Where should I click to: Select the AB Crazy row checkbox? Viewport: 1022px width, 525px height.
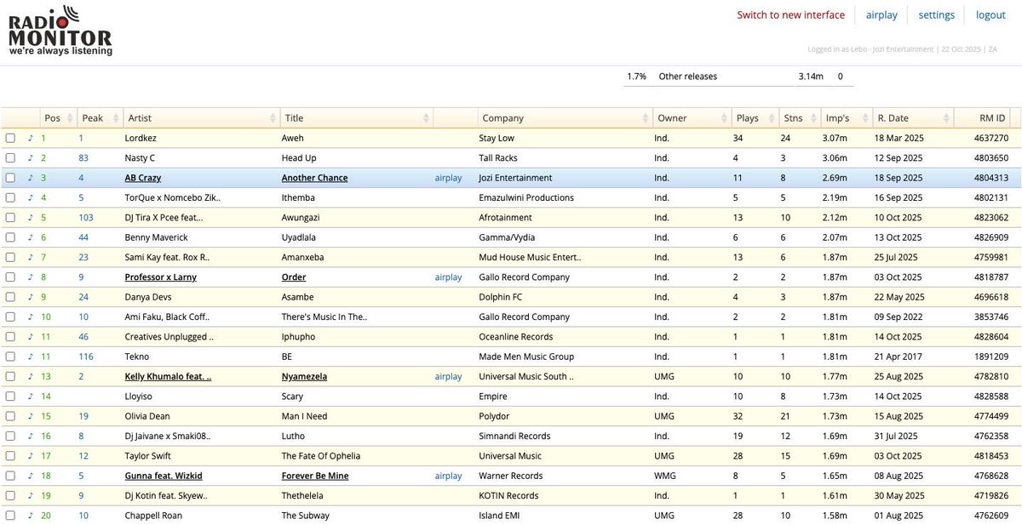point(10,178)
